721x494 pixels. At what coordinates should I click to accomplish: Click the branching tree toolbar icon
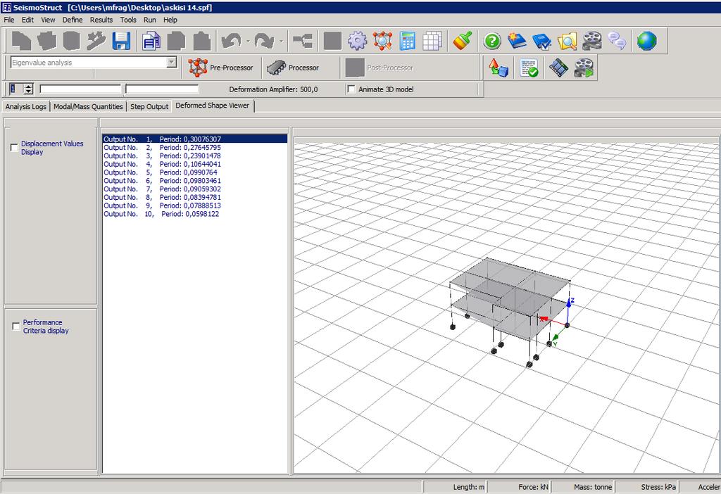[303, 41]
